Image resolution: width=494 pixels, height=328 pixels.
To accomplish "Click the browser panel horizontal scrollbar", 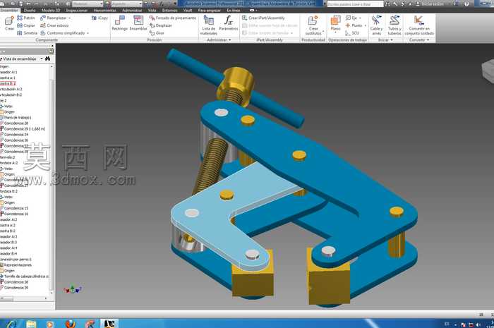I will (25, 298).
